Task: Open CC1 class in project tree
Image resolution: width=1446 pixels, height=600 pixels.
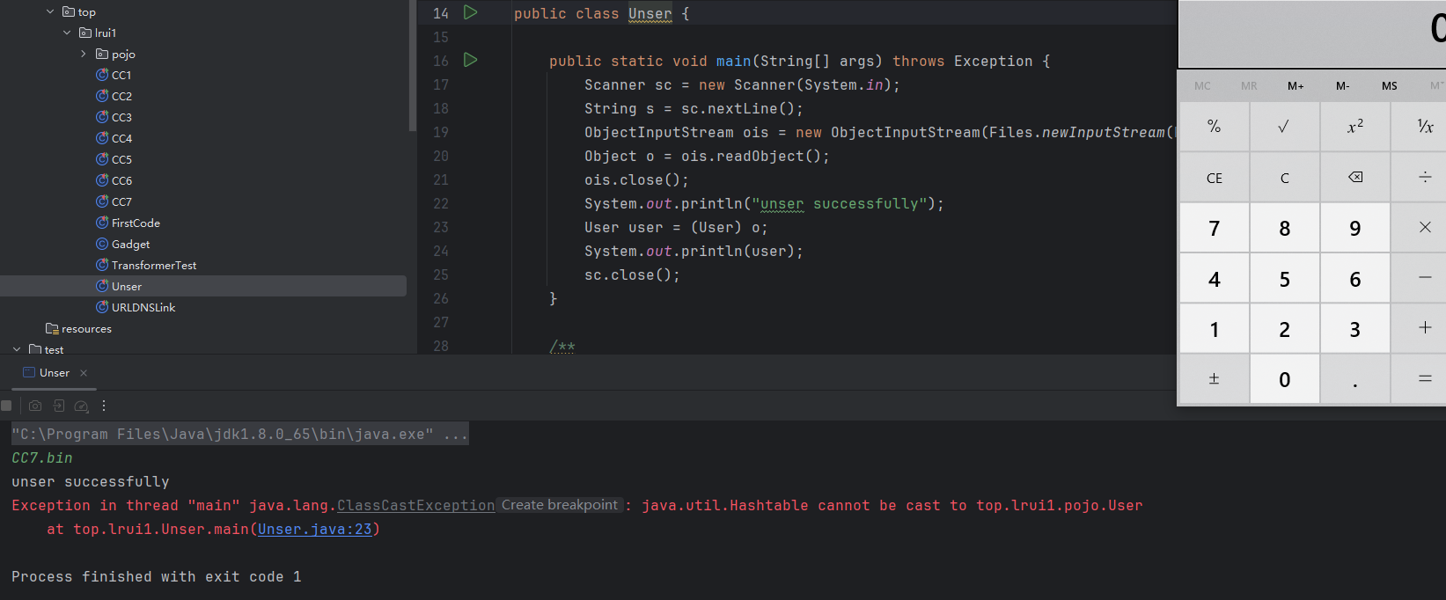Action: coord(114,75)
